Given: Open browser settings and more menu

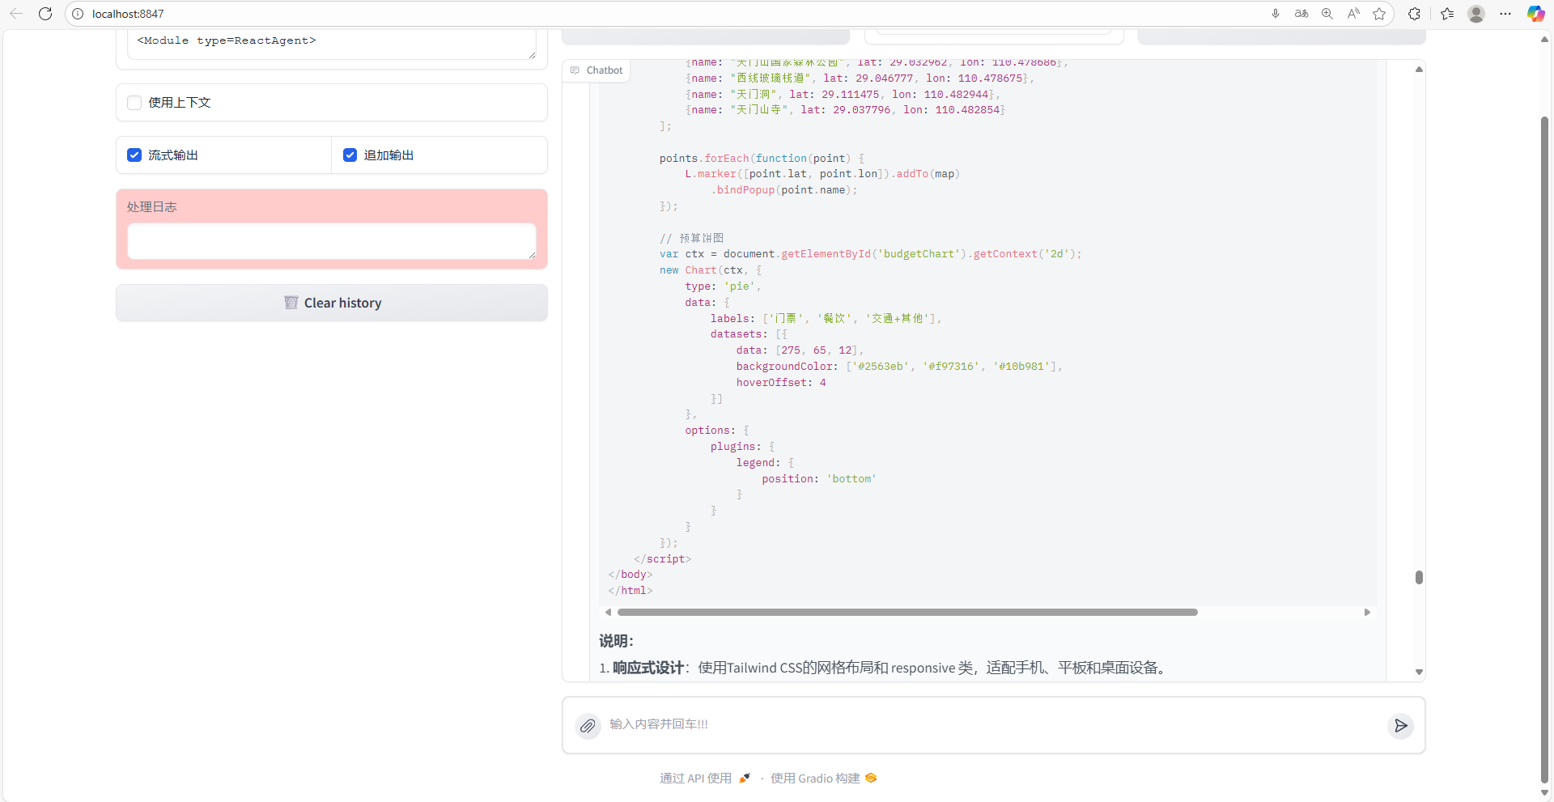Looking at the screenshot, I should tap(1505, 14).
